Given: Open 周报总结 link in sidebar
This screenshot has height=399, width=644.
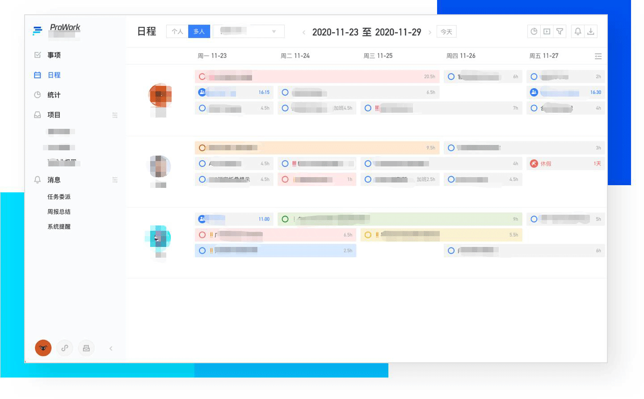Looking at the screenshot, I should [59, 212].
